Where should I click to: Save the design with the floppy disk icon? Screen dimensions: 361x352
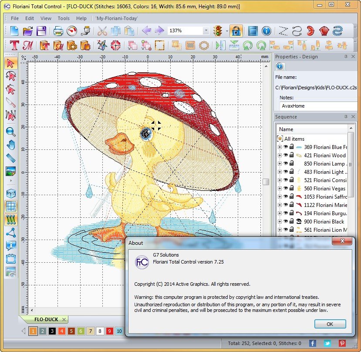(x=41, y=31)
